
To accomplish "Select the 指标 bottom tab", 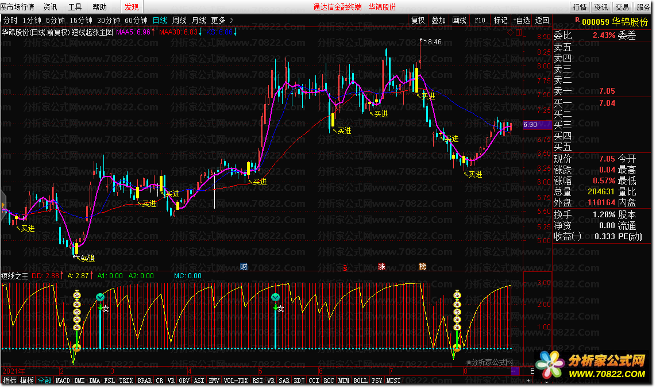I will [x=10, y=381].
